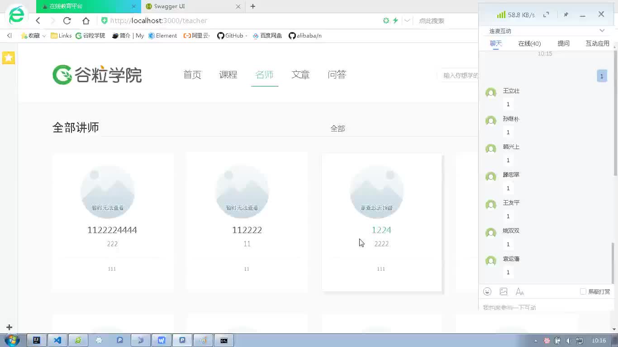Open teacher 1224 avatar thumbnail

click(x=376, y=192)
